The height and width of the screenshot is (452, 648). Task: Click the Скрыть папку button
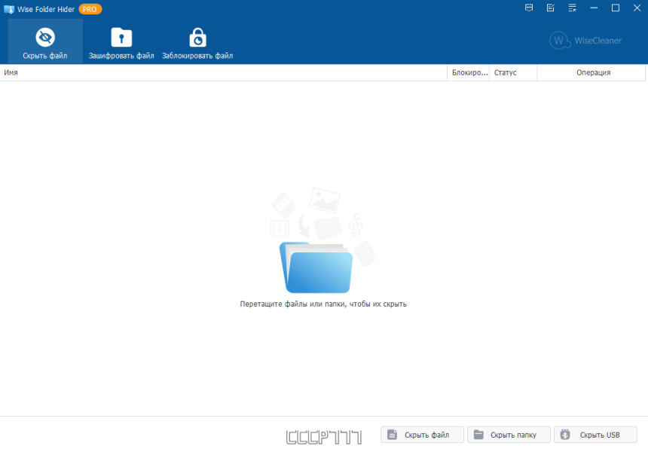pos(509,435)
